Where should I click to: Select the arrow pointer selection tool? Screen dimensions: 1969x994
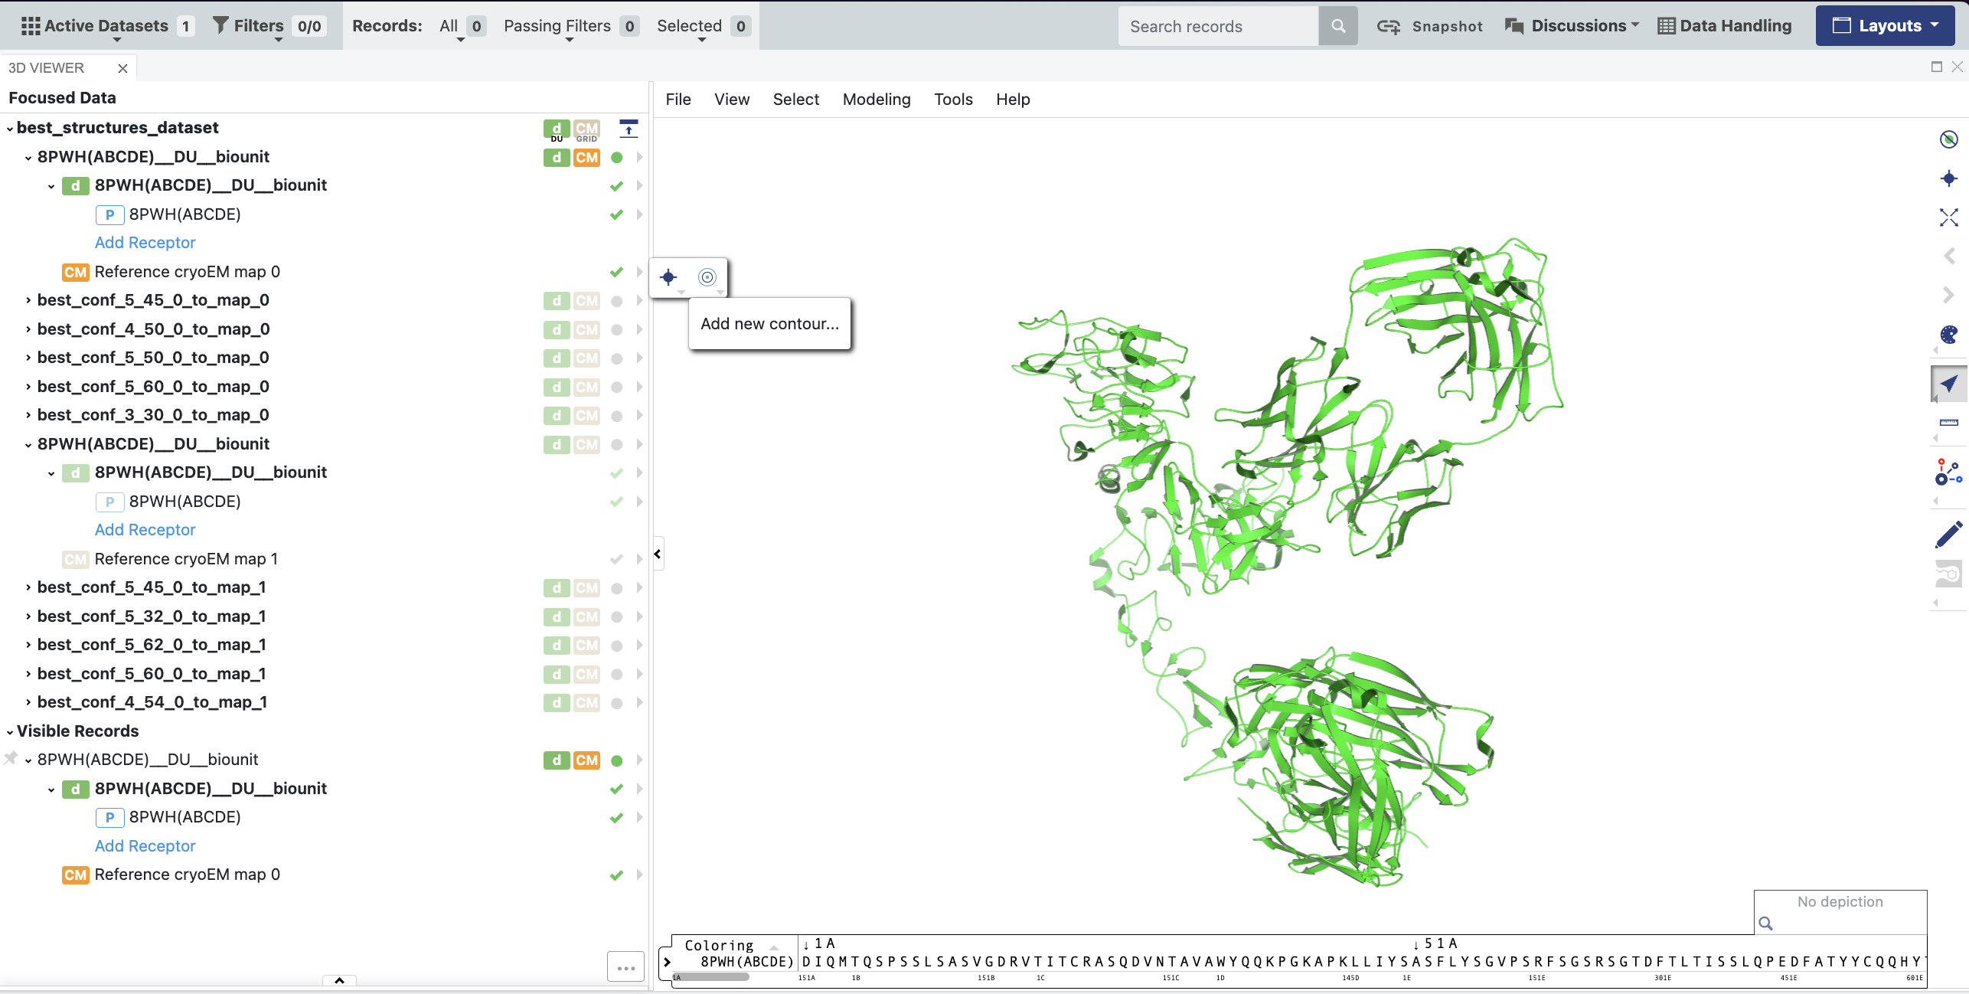[1948, 384]
